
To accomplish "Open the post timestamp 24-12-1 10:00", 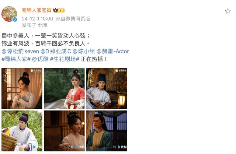I will pos(38,19).
